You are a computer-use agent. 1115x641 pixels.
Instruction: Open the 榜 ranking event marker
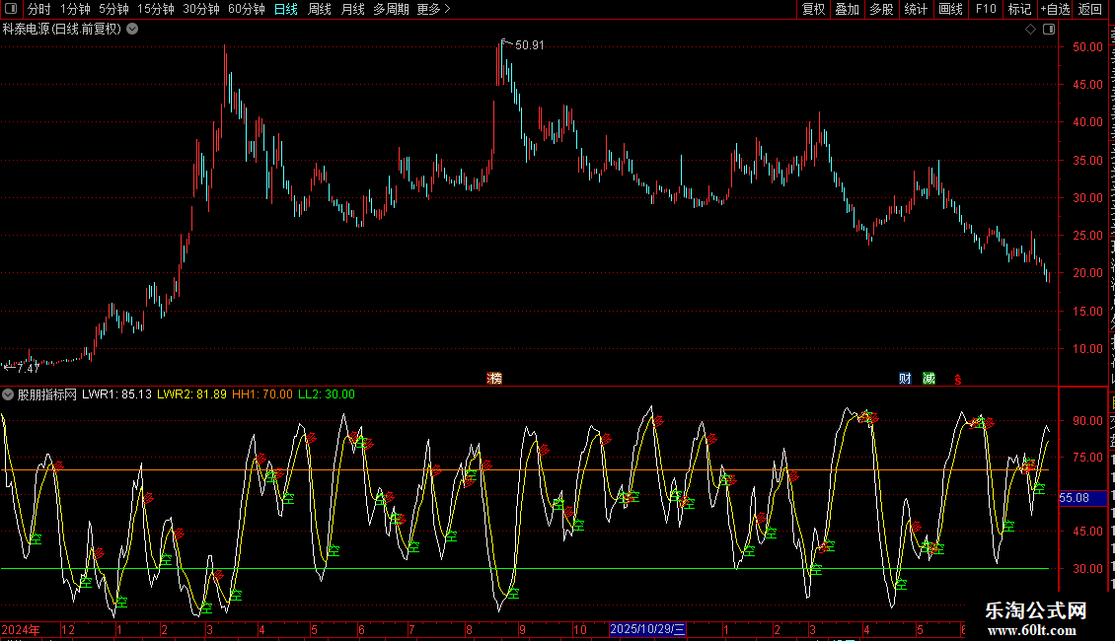click(x=494, y=378)
